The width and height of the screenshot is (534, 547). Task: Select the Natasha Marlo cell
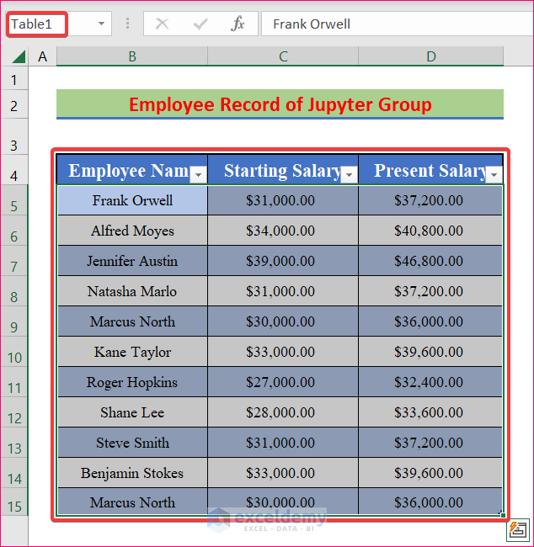tap(132, 291)
